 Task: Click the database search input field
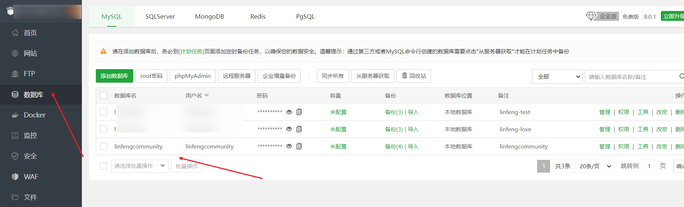click(634, 76)
